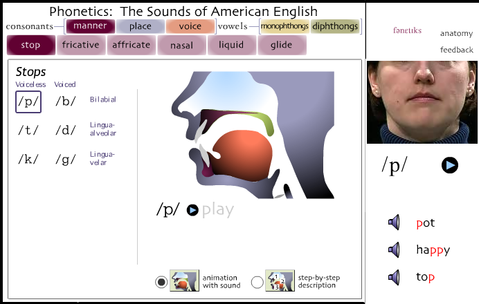
Task: Select the fricative manner button
Action: click(81, 45)
